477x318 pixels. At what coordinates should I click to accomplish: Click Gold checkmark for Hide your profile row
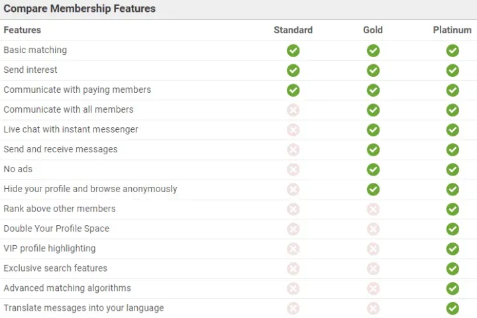(373, 189)
